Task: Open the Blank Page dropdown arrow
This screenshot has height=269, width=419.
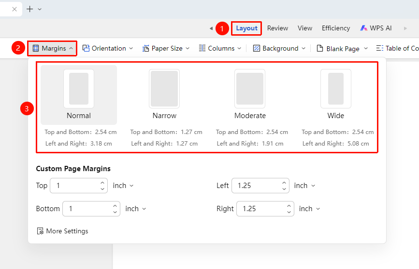Action: point(366,49)
